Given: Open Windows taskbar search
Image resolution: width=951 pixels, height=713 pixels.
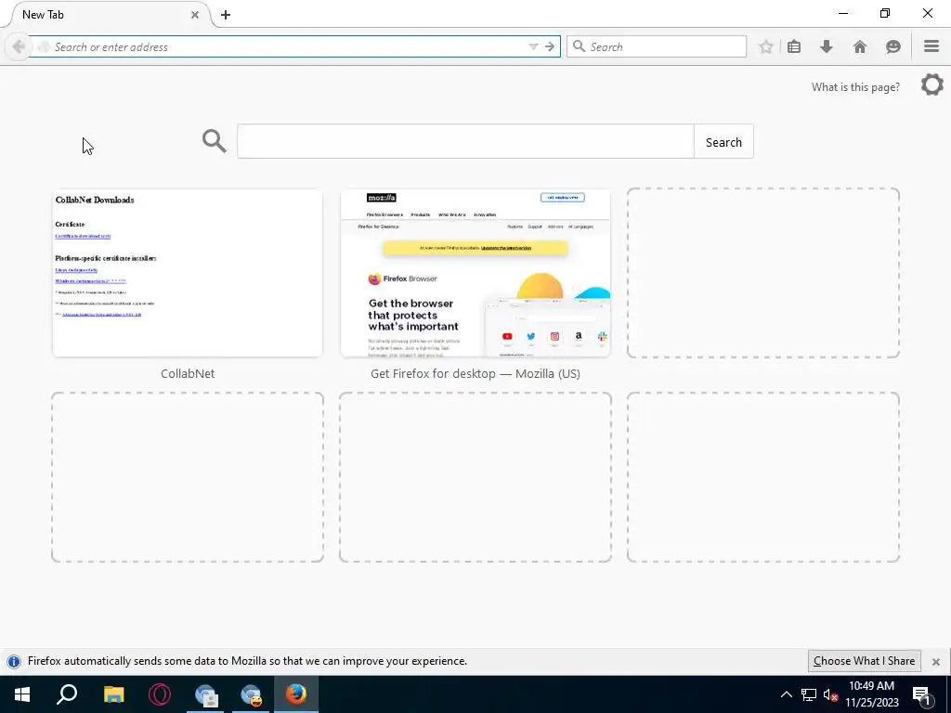Looking at the screenshot, I should click(x=67, y=694).
